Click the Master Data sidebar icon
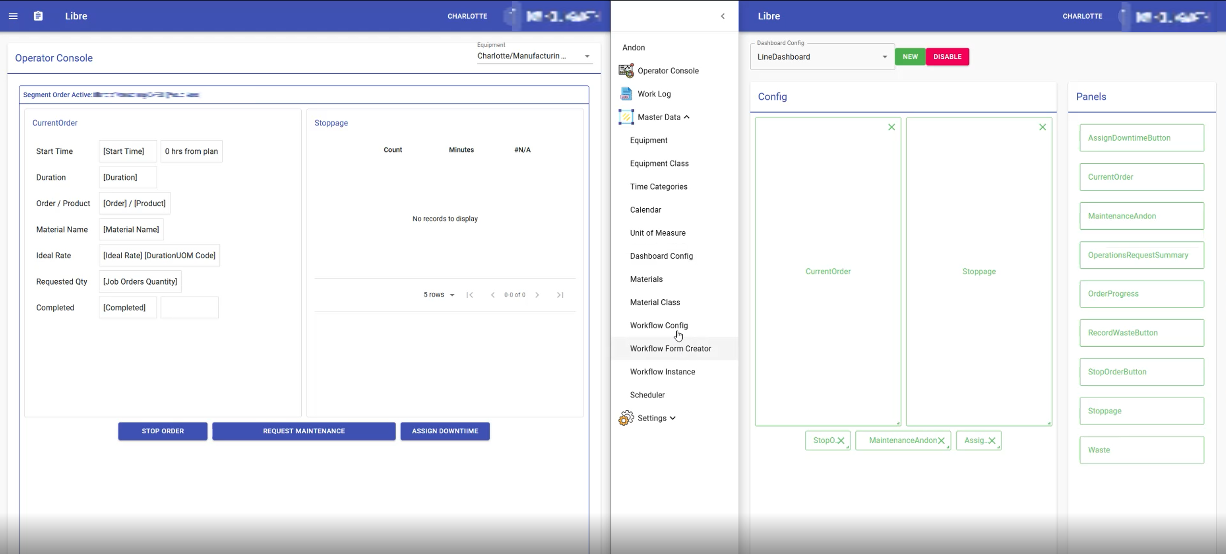1226x554 pixels. 625,116
